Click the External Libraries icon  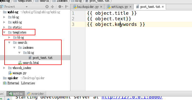[x=5, y=83]
